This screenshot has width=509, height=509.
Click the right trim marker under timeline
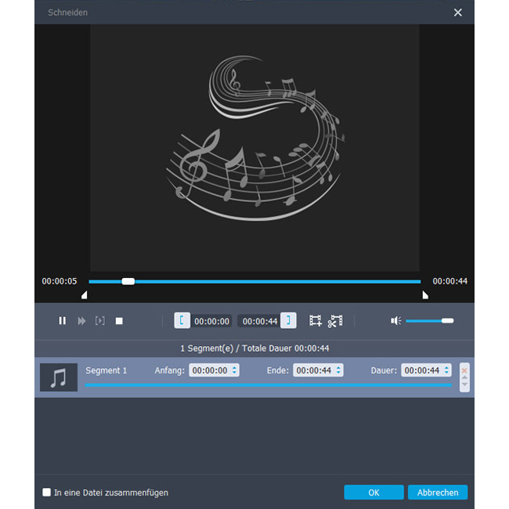[x=425, y=295]
